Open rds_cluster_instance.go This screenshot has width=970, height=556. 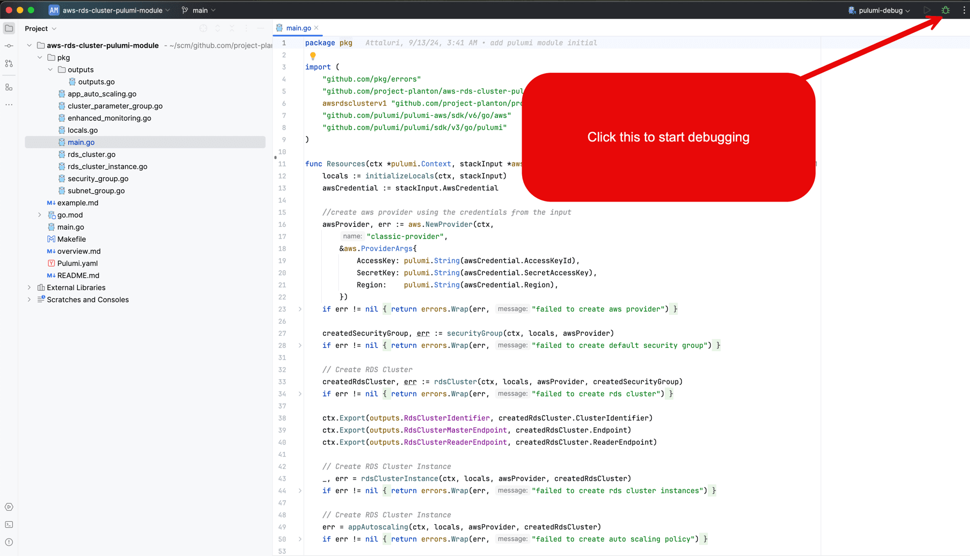click(x=107, y=167)
